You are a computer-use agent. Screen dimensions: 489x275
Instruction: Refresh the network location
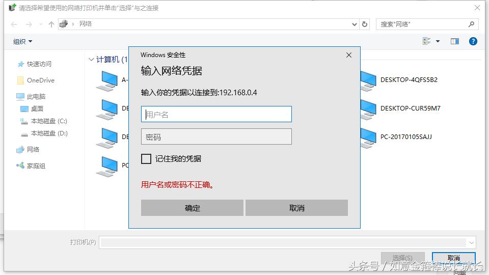(365, 24)
